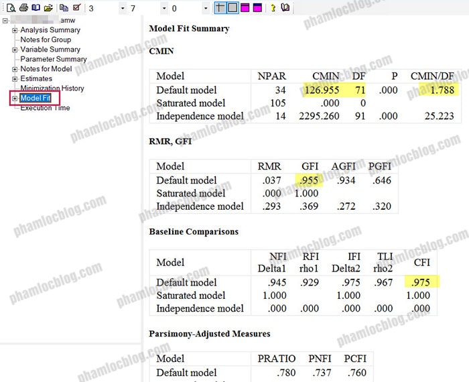Click the blue open book toolbar icon
Image resolution: width=469 pixels, height=382 pixels.
(x=36, y=8)
